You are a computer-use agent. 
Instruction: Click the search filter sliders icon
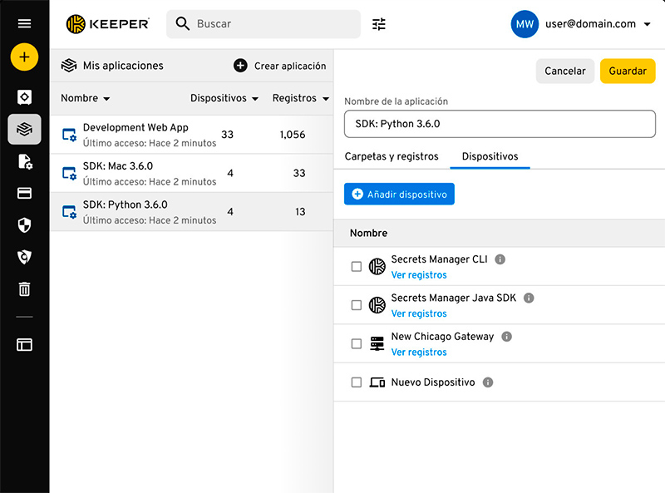[x=379, y=24]
